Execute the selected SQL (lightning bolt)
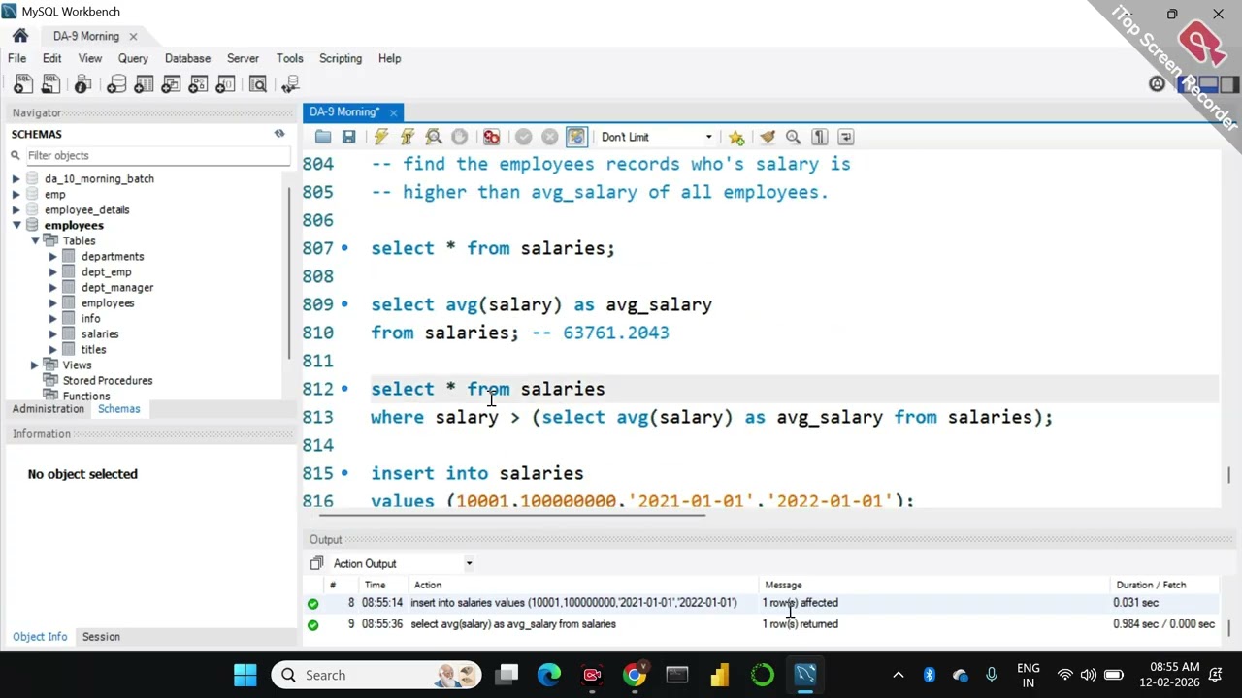The height and width of the screenshot is (698, 1242). tap(380, 137)
